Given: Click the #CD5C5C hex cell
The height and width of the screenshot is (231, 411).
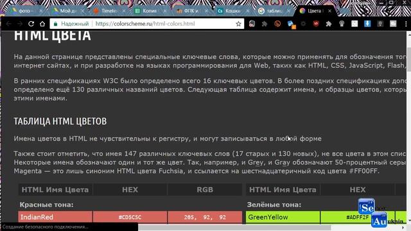Looking at the screenshot, I should point(130,217).
